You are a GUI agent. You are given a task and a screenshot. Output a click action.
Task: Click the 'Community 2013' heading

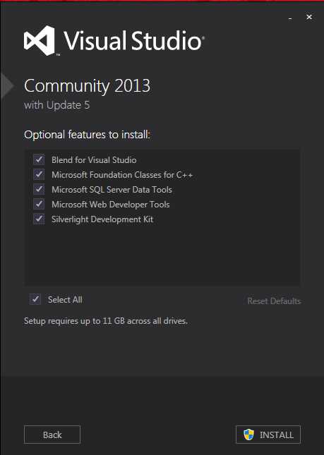click(x=87, y=86)
